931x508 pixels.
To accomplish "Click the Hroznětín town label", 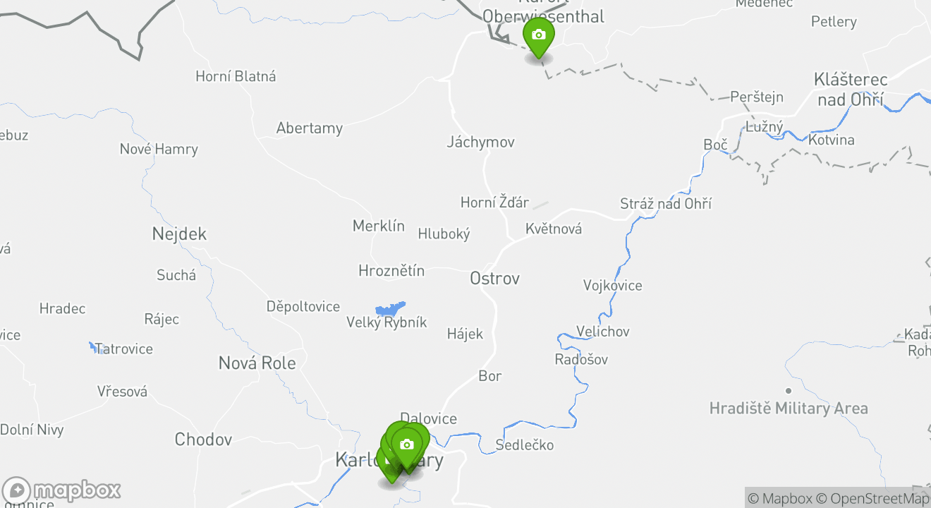I will click(x=391, y=270).
